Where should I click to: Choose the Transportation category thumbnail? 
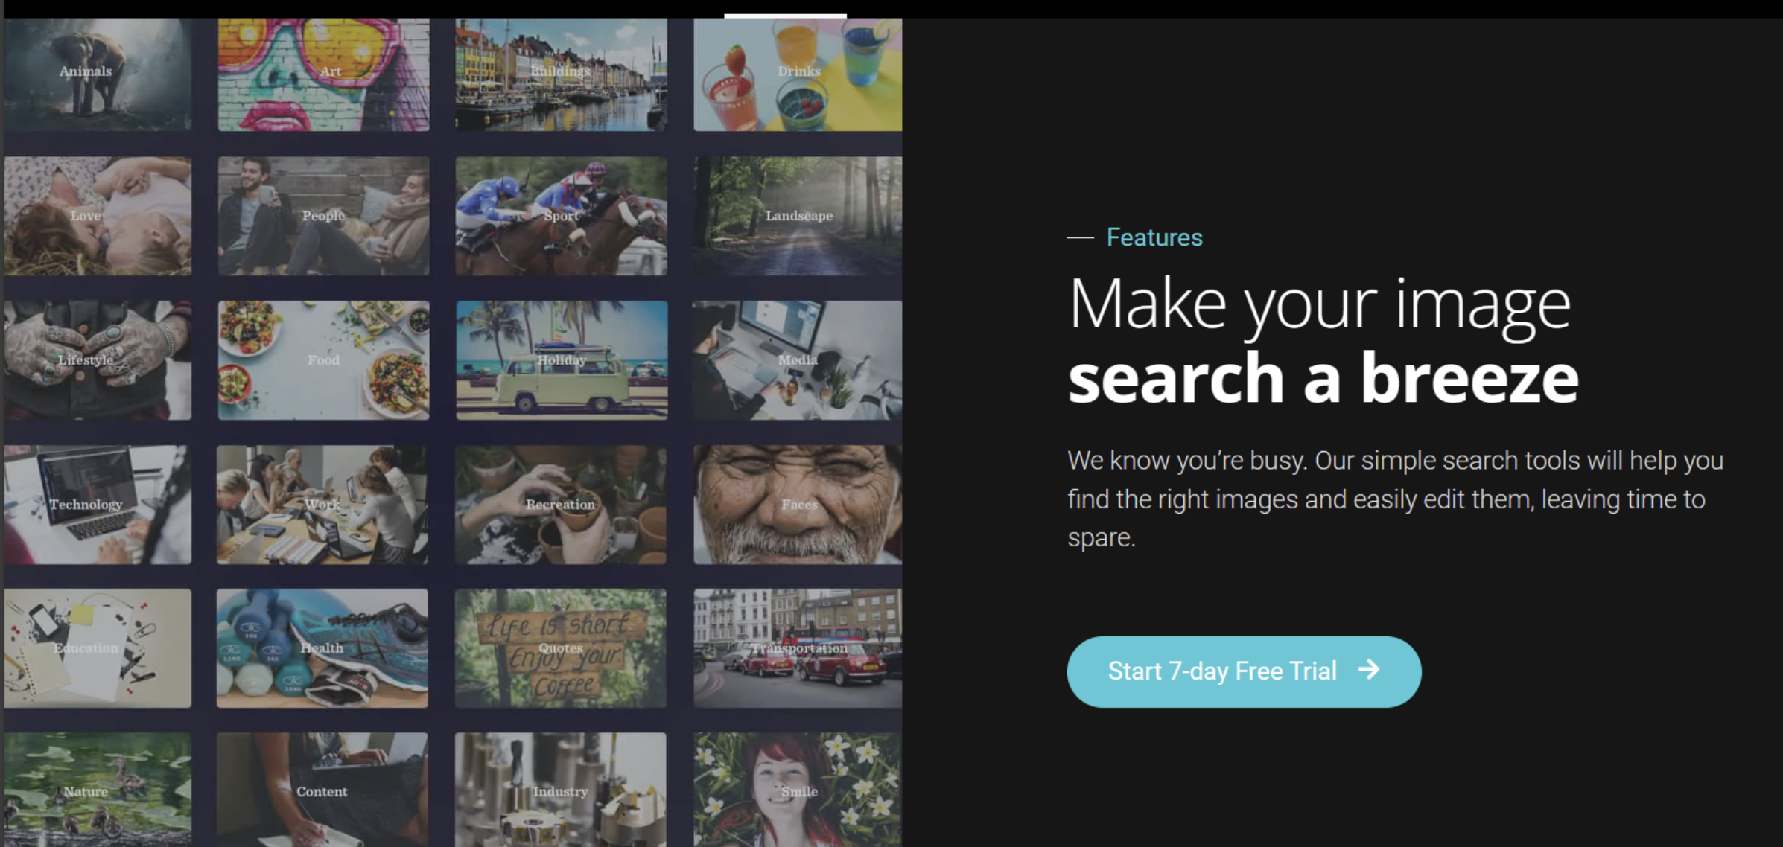tap(798, 648)
